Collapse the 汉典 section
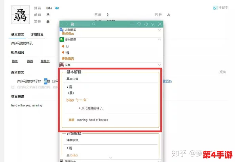This screenshot has width=235, height=162. (x=159, y=65)
